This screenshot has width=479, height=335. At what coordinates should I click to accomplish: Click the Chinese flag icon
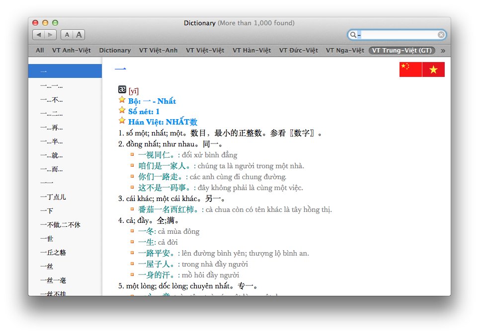point(410,69)
